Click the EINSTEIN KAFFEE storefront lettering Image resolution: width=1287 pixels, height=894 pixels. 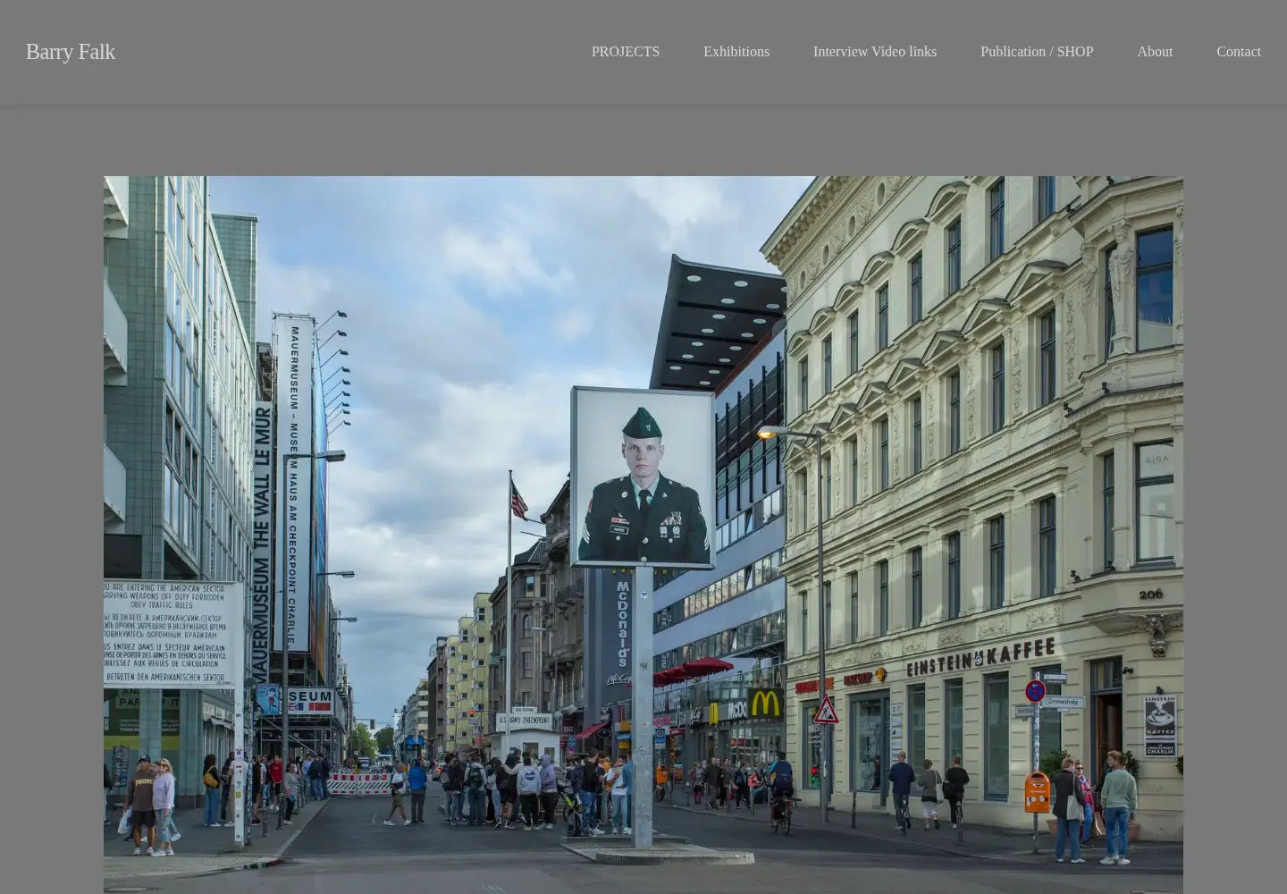pyautogui.click(x=980, y=657)
